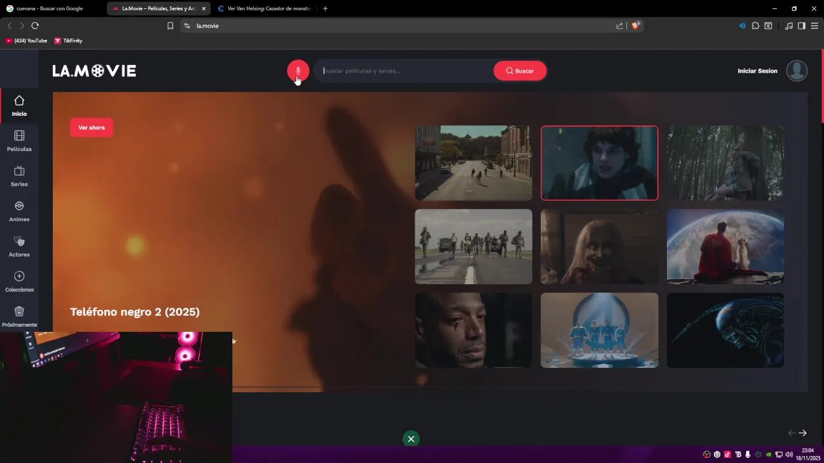The height and width of the screenshot is (463, 824).
Task: Open the YouTube bookmark
Action: pyautogui.click(x=26, y=41)
